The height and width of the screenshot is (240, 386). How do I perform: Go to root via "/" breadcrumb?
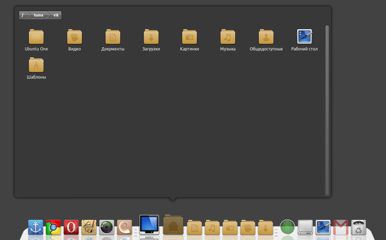pyautogui.click(x=23, y=15)
